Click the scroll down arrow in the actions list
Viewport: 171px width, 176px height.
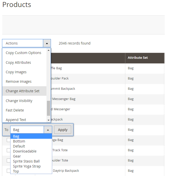point(49,120)
